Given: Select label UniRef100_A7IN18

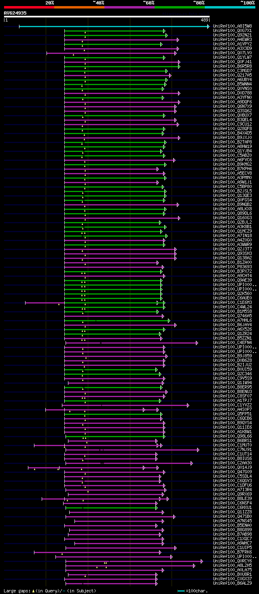Looking at the screenshot, I should pos(232,236).
